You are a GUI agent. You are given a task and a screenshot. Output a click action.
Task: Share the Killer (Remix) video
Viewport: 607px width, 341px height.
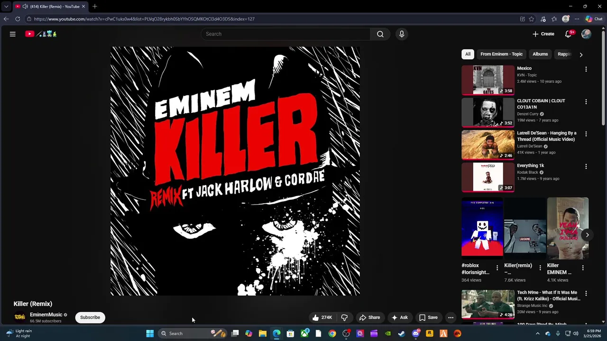[369, 318]
